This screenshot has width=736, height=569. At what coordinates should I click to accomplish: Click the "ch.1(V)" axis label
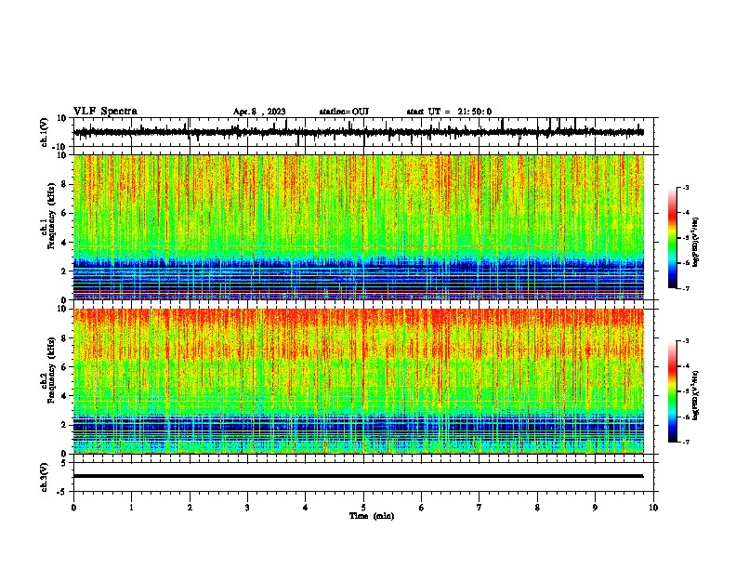[x=45, y=132]
